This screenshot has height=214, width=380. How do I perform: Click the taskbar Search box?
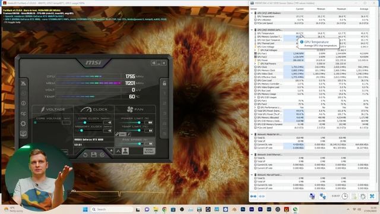[112, 209]
